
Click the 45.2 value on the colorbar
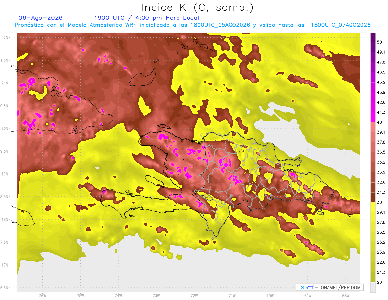click(x=381, y=82)
